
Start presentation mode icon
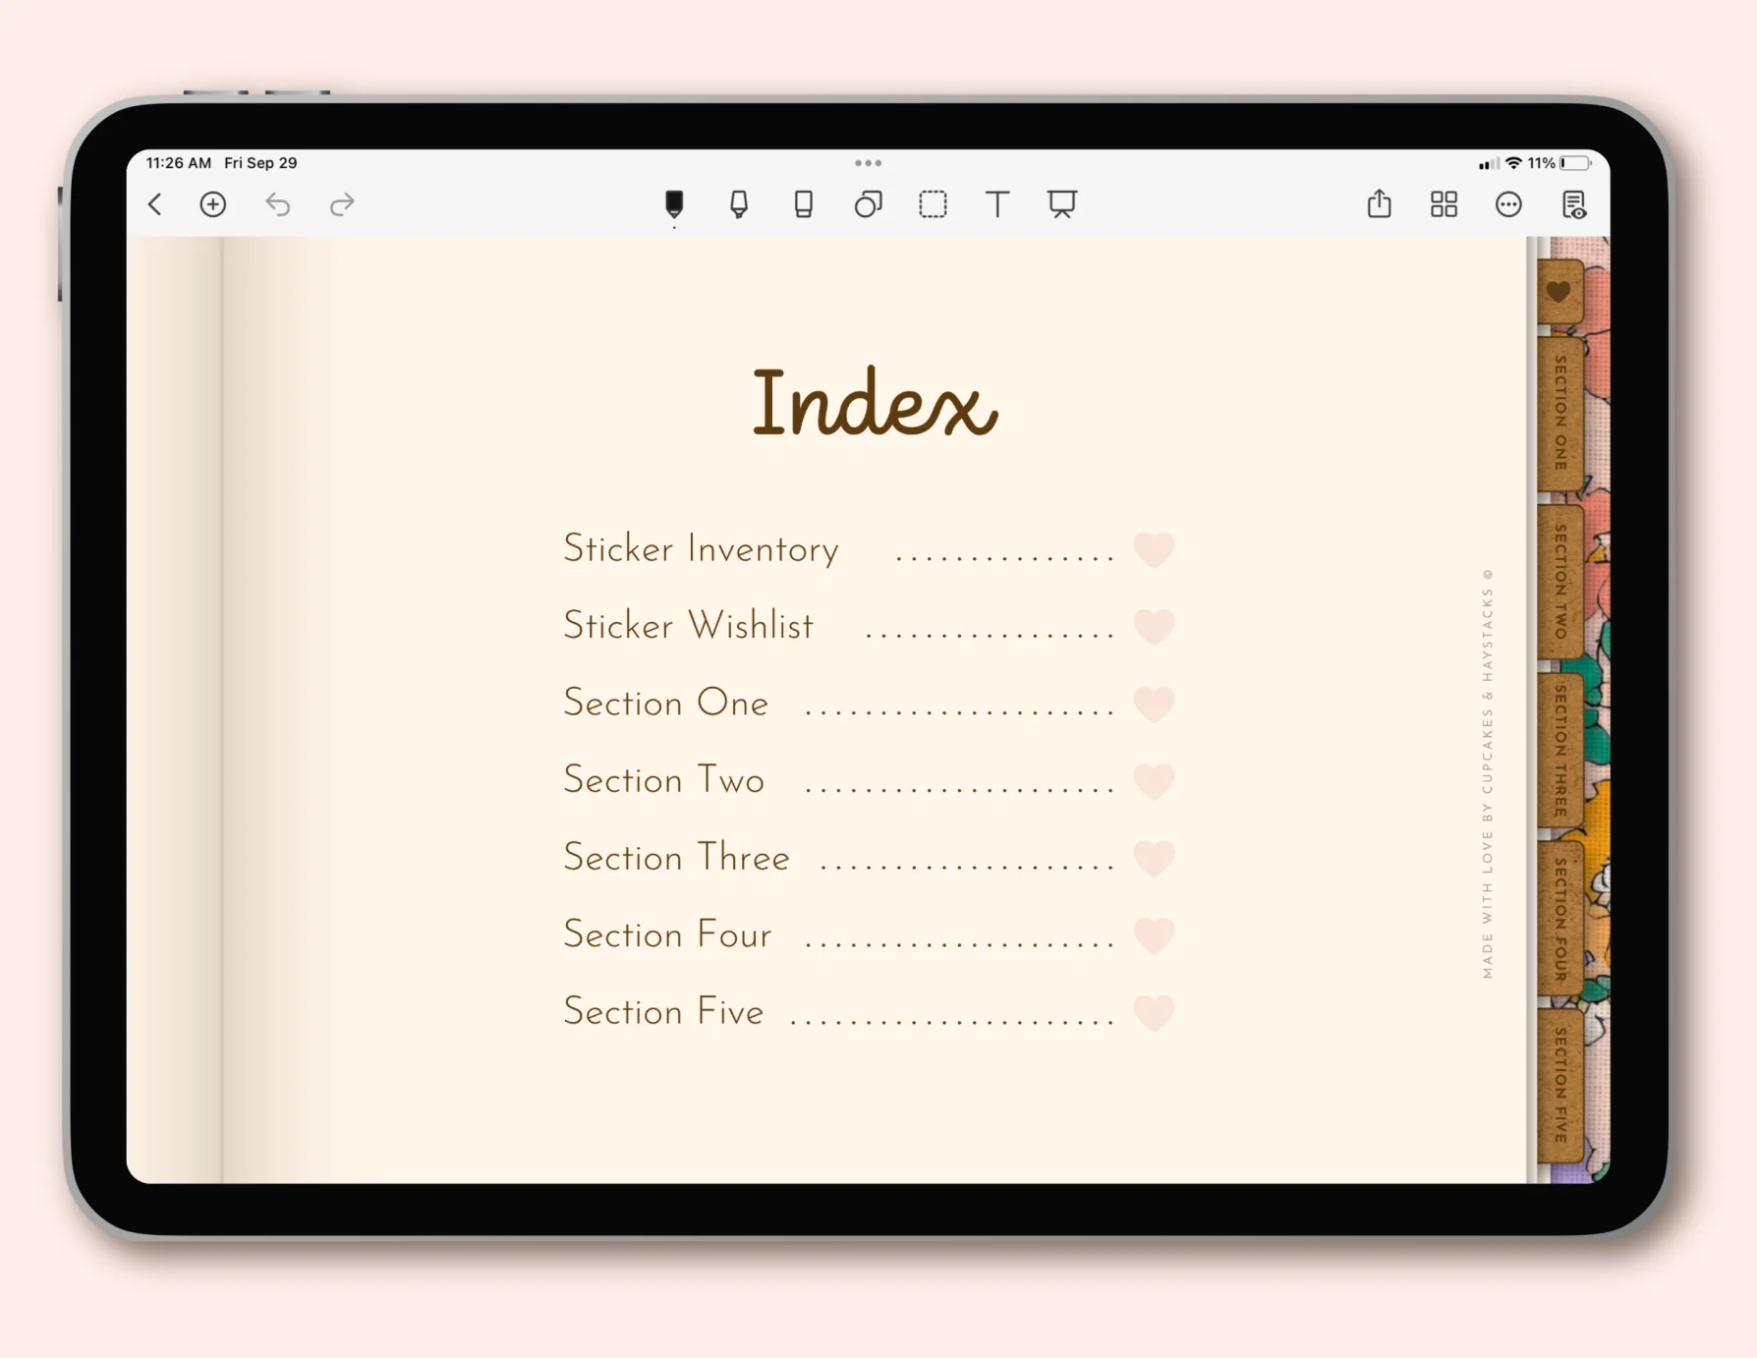click(x=1062, y=204)
